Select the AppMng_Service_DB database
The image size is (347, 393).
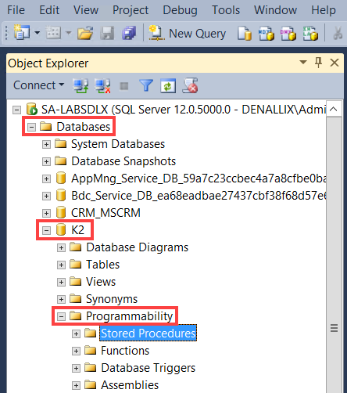pos(199,178)
